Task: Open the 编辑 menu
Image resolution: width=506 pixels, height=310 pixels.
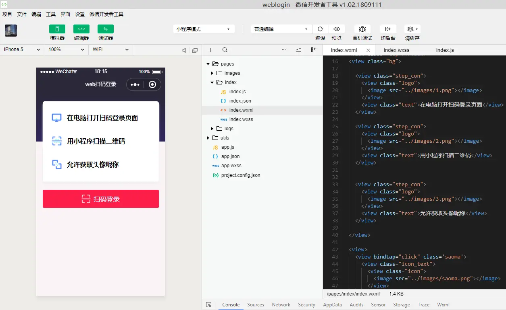Action: [x=36, y=14]
